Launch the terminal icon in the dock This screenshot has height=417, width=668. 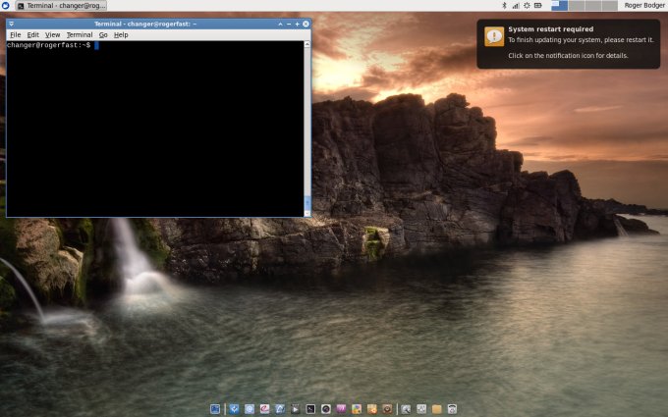click(x=310, y=408)
